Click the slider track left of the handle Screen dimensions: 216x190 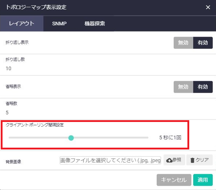38,138
